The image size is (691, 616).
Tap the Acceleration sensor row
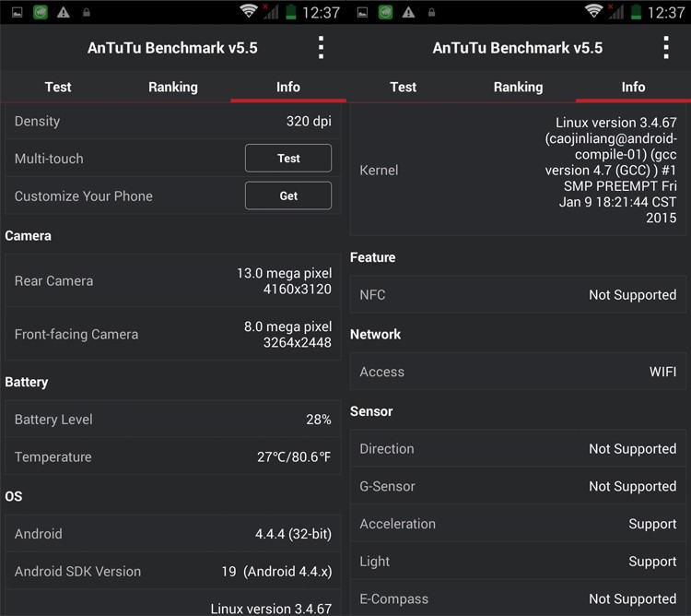pyautogui.click(x=518, y=524)
